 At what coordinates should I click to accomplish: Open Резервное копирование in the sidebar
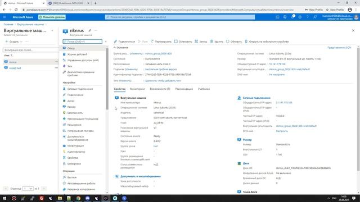pyautogui.click(x=81, y=190)
